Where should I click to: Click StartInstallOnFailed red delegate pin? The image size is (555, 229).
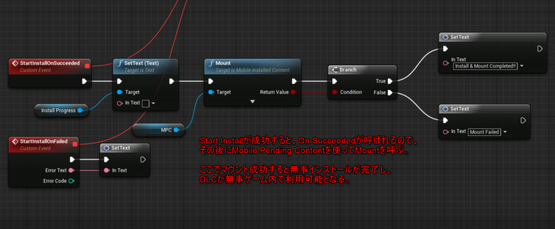pyautogui.click(x=75, y=144)
